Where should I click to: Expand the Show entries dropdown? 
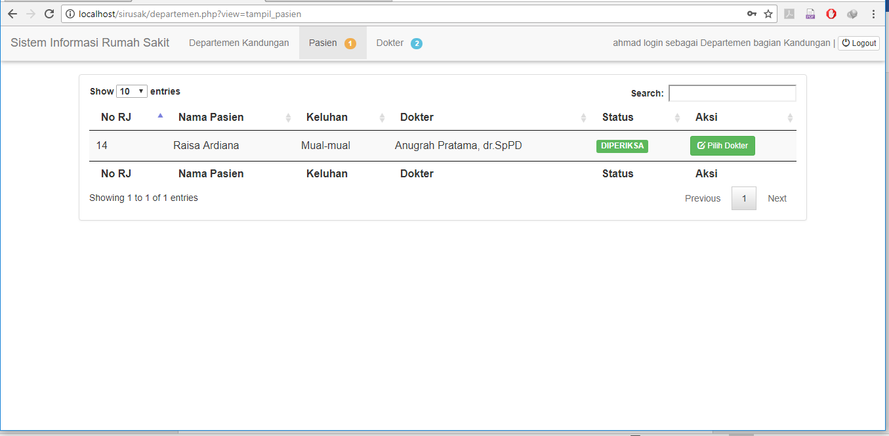[132, 92]
